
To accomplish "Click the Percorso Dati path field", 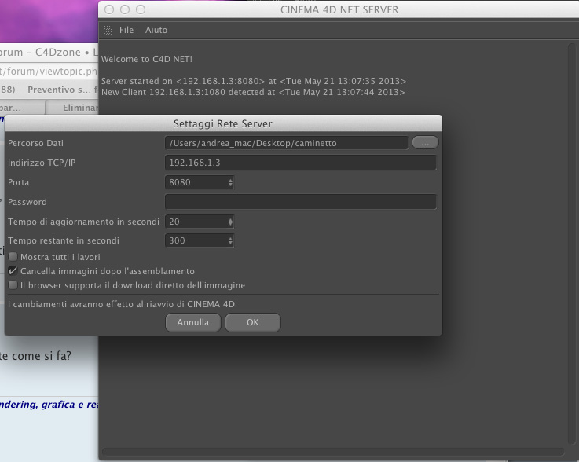I will click(287, 143).
